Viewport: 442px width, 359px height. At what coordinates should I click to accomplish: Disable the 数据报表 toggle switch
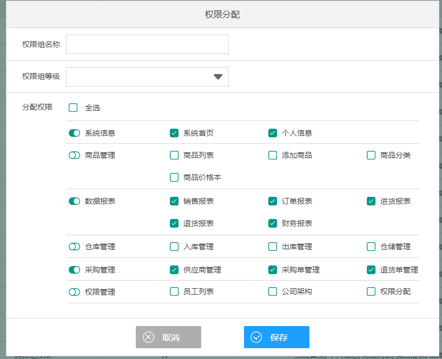click(75, 201)
